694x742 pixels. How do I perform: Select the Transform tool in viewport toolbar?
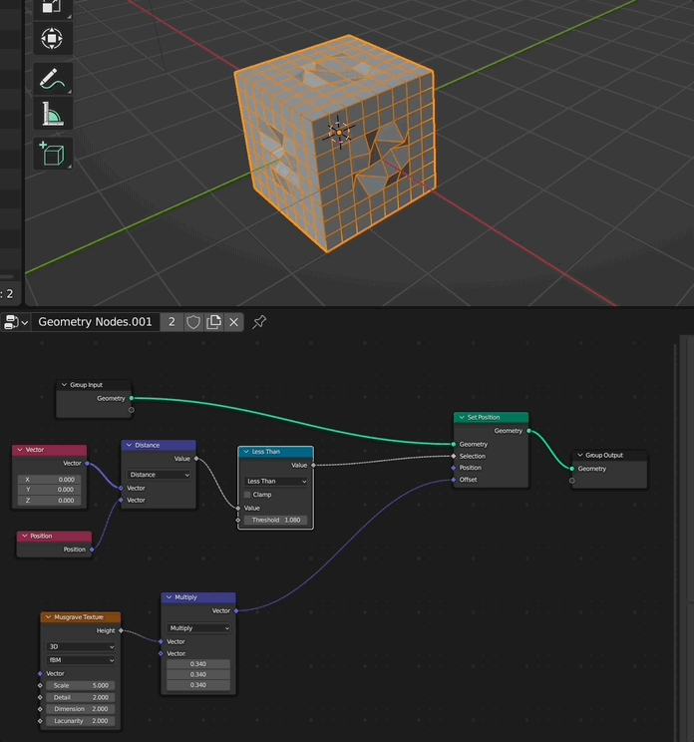click(x=53, y=38)
